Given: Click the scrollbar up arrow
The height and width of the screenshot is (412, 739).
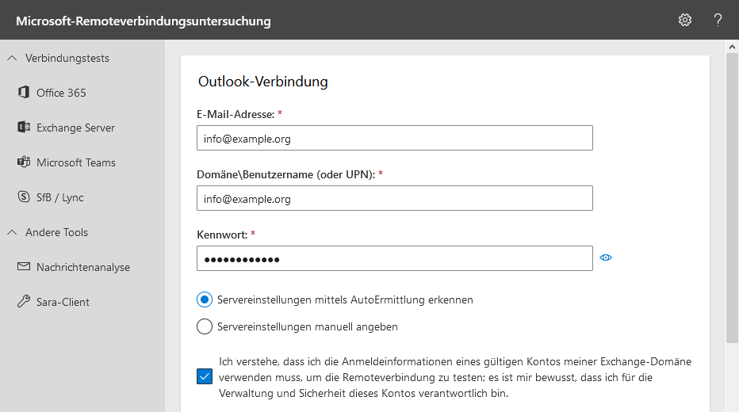Looking at the screenshot, I should tap(732, 47).
